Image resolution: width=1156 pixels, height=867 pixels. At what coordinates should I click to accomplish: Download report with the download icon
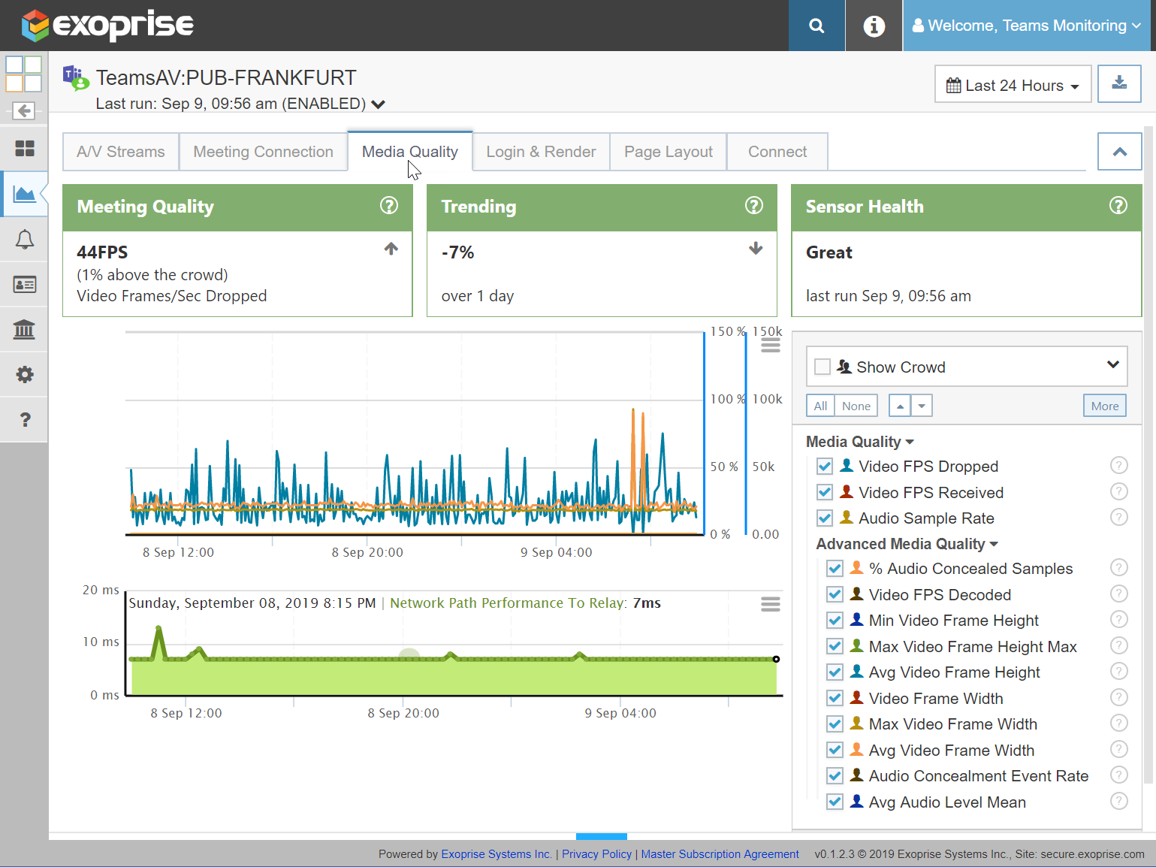click(1119, 83)
